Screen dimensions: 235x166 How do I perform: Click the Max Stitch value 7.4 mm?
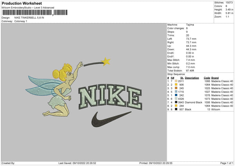pos(190,60)
